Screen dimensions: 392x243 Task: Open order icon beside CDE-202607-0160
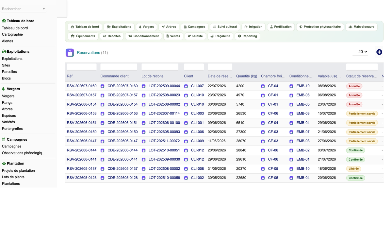tap(102, 86)
